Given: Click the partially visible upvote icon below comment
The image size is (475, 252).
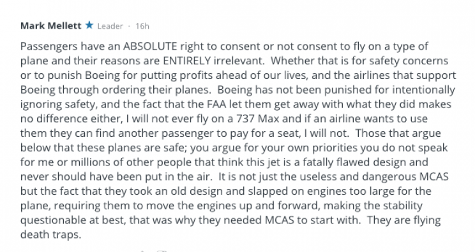Looking at the screenshot, I should [x=142, y=251].
